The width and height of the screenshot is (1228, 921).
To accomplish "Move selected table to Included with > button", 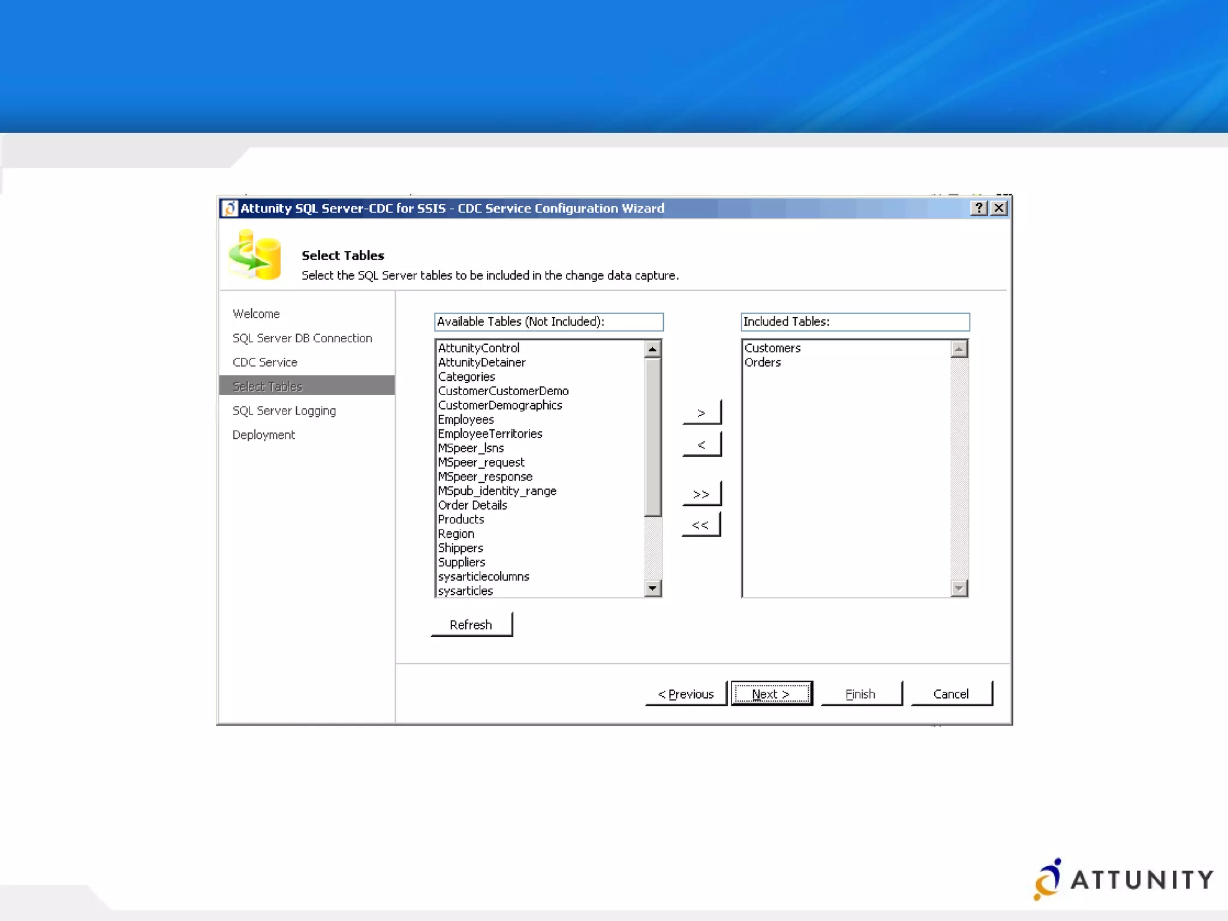I will tap(702, 413).
